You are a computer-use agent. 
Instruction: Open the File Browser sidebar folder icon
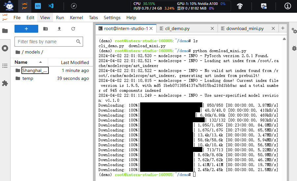[x=5, y=31]
